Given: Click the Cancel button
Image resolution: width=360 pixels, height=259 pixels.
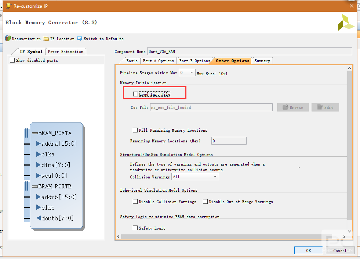Looking at the screenshot, I should click(340, 251).
